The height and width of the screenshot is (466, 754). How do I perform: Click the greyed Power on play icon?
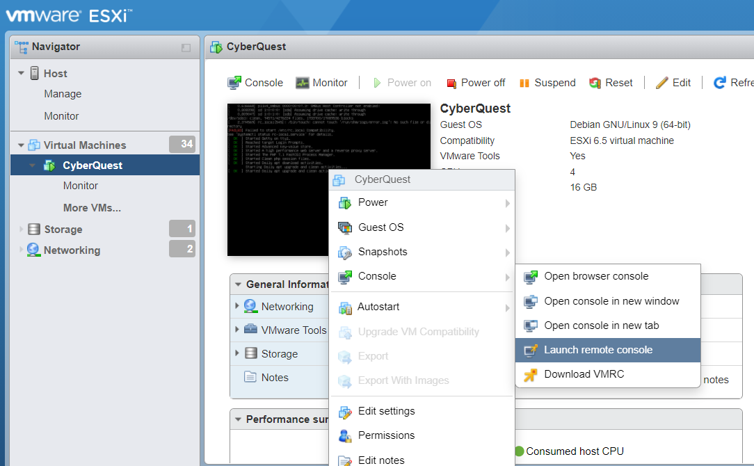[377, 83]
